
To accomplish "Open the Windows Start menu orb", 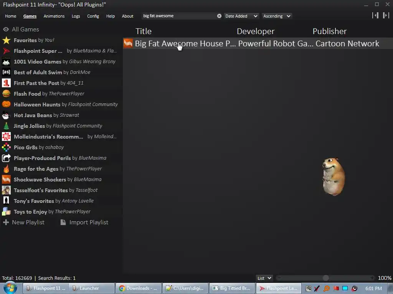I will 10,288.
